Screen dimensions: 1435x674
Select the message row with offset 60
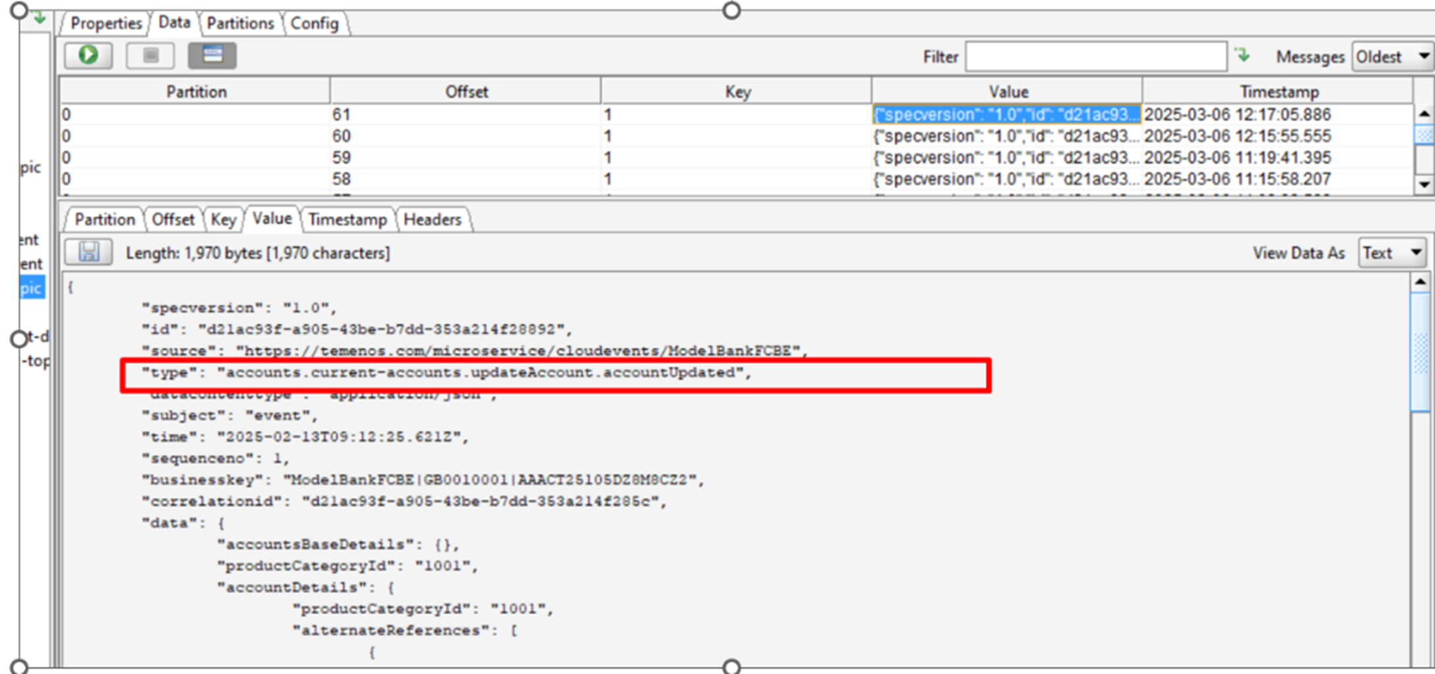[x=466, y=136]
